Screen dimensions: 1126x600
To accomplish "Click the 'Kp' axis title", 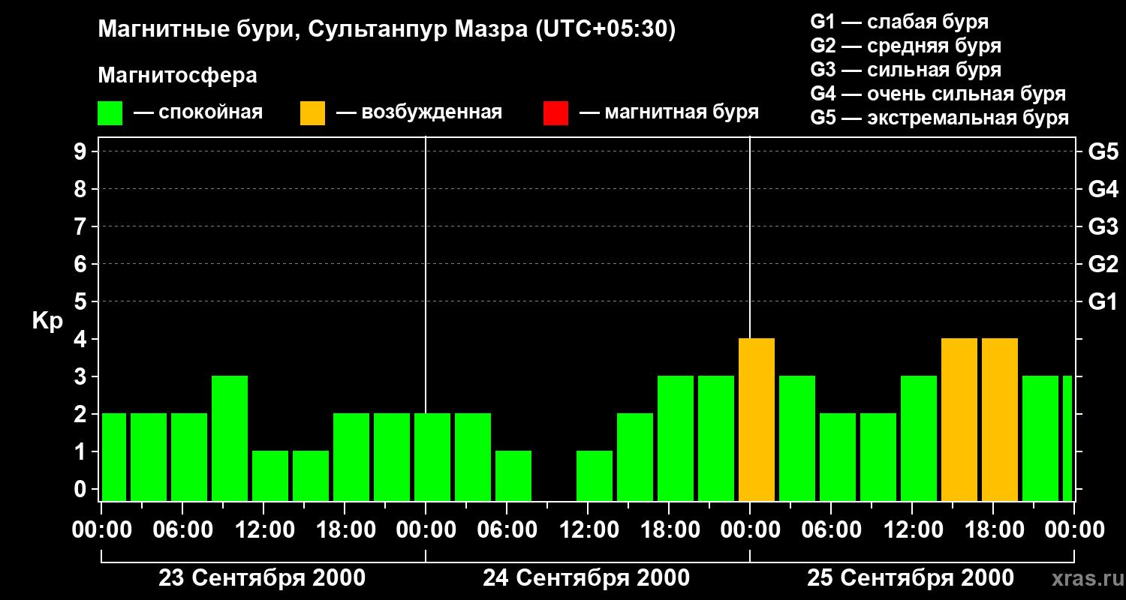I will click(47, 321).
